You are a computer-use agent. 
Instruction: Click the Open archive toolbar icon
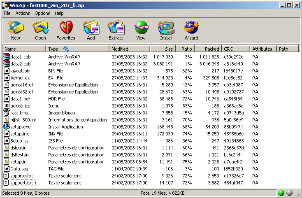click(x=41, y=28)
